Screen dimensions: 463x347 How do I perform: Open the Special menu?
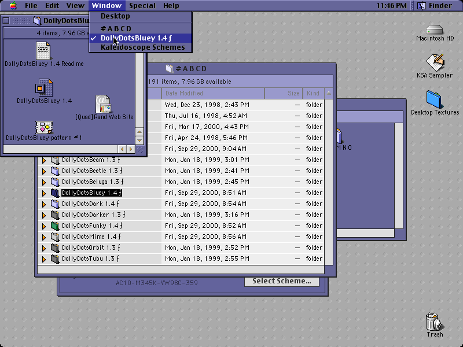click(142, 6)
